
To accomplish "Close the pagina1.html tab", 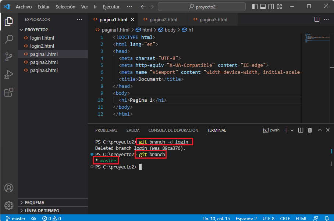I will (x=132, y=19).
